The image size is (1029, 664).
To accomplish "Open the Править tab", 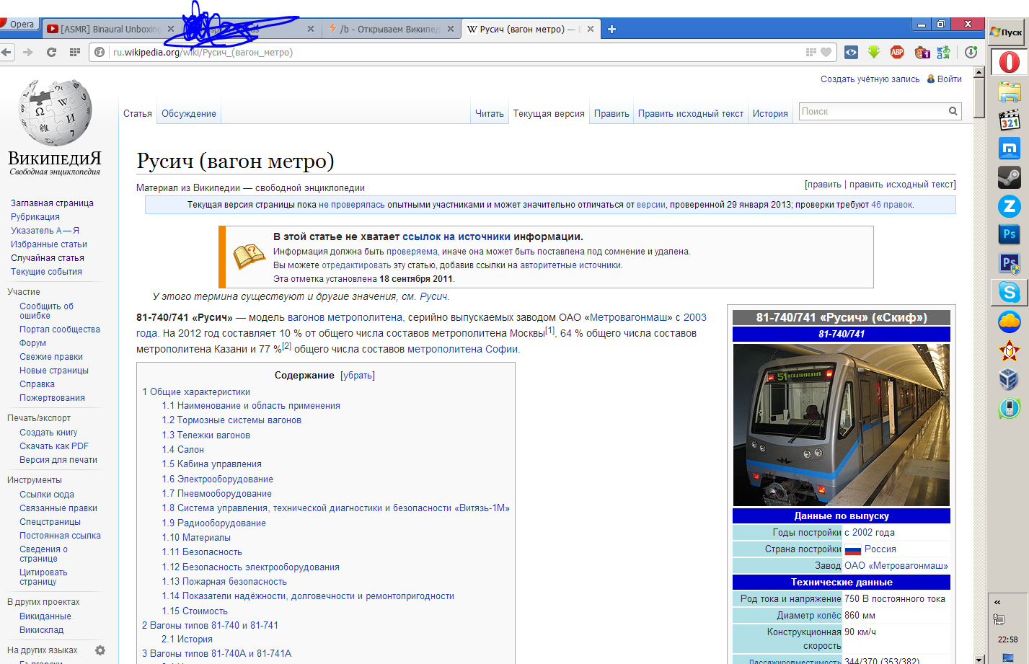I will point(611,113).
